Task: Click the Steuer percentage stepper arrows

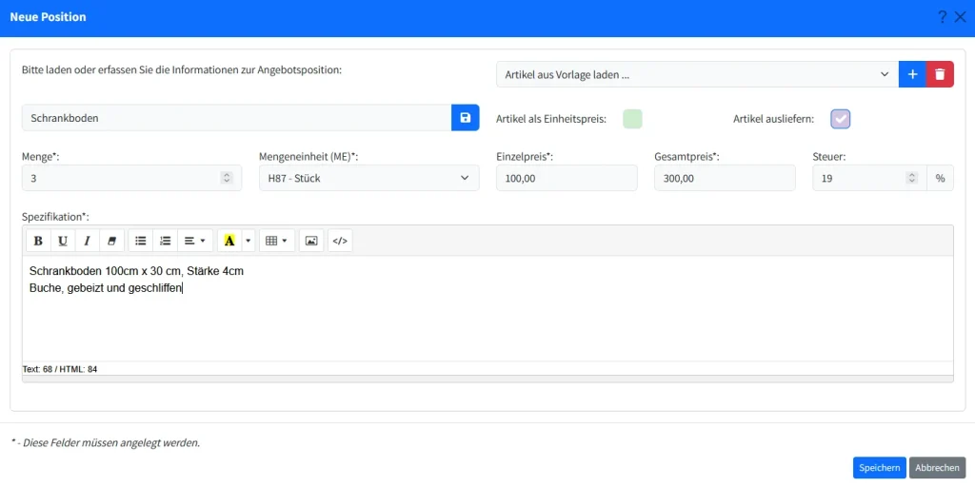Action: 911,178
